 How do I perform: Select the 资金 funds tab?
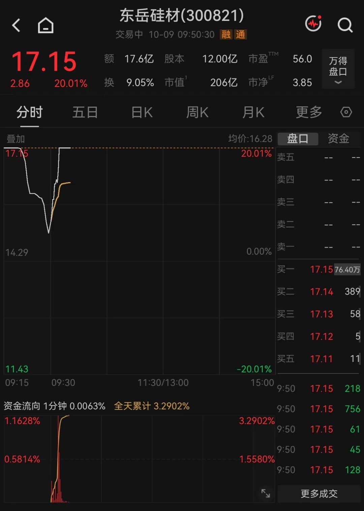339,139
